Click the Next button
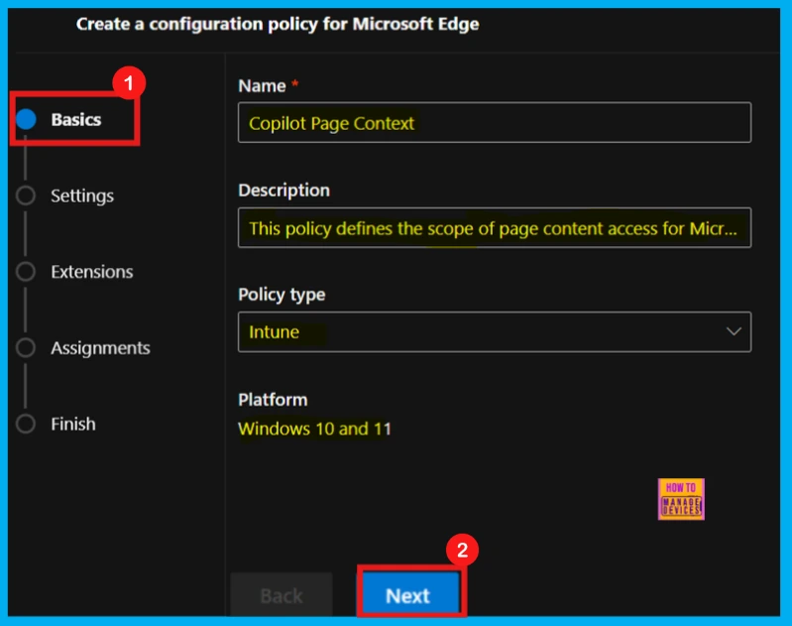The image size is (792, 626). [x=408, y=595]
